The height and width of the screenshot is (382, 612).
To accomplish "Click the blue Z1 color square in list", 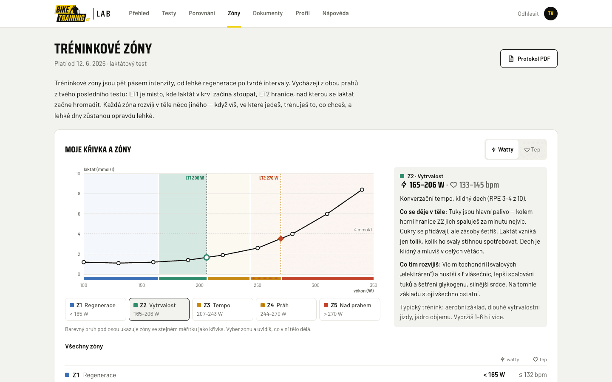I will pyautogui.click(x=67, y=375).
